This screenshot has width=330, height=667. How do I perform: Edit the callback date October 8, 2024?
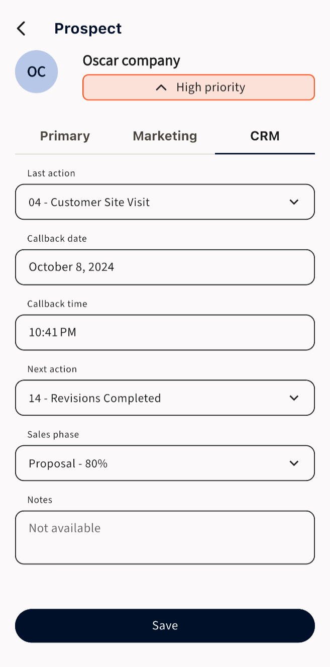point(165,267)
